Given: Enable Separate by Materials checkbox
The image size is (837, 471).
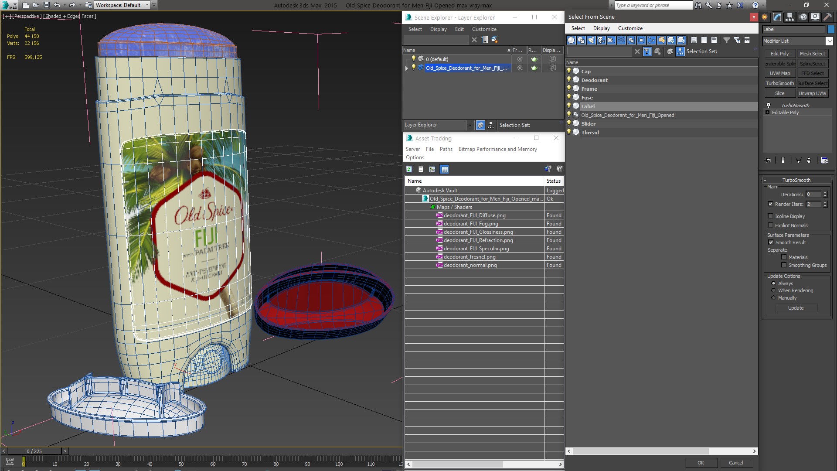Looking at the screenshot, I should [x=784, y=257].
